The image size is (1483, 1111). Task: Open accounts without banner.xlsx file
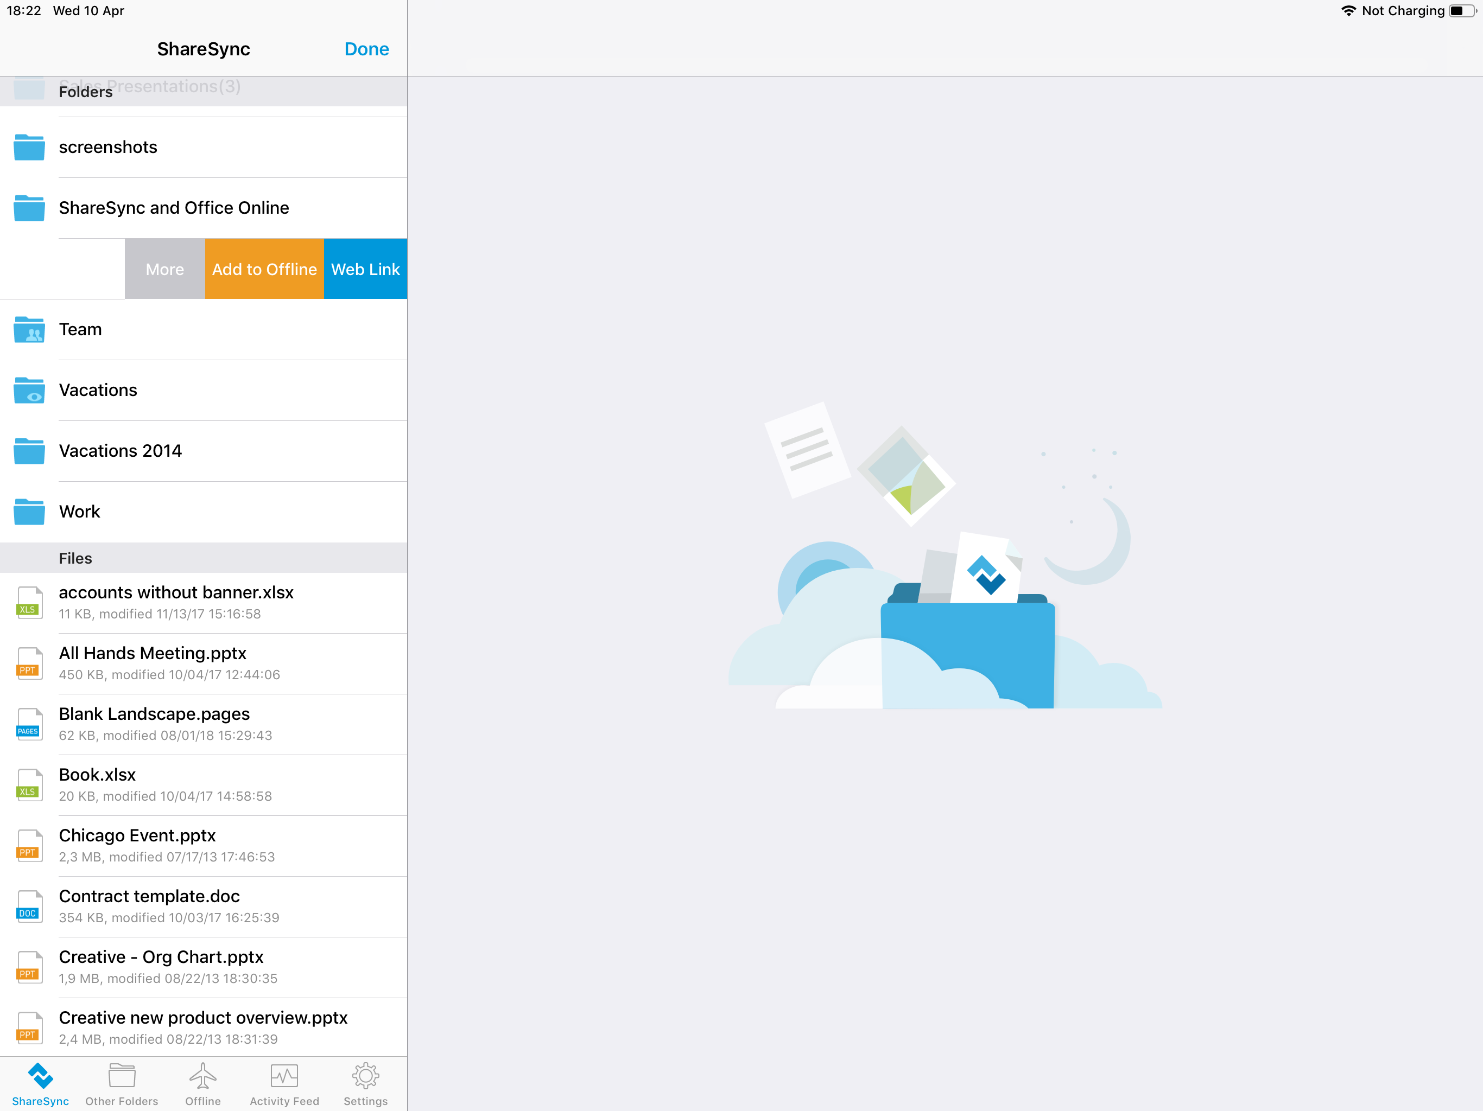[203, 602]
